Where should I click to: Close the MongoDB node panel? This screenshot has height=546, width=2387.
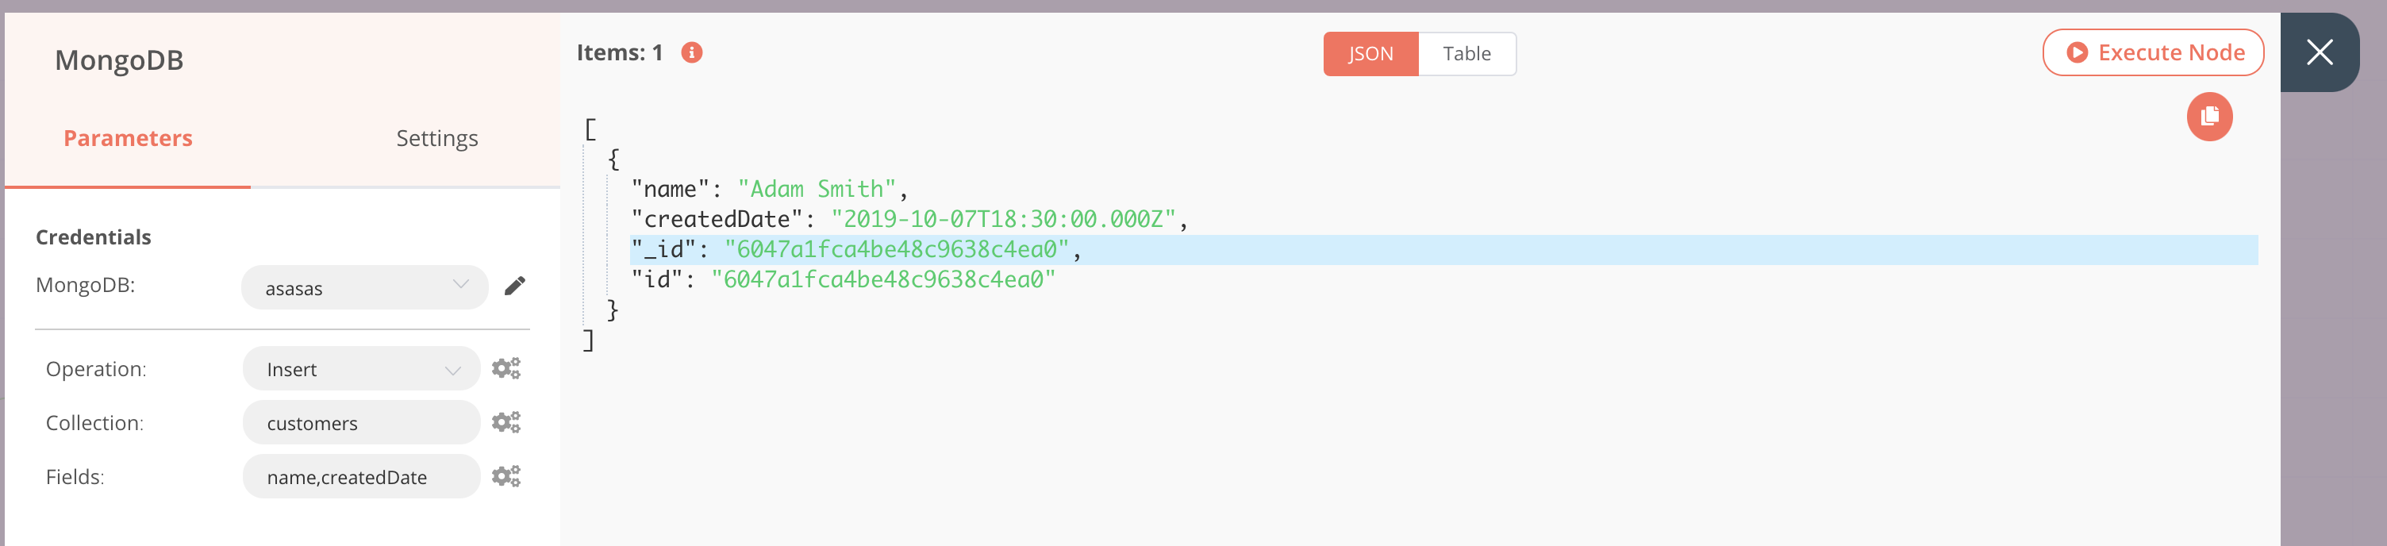click(2320, 53)
